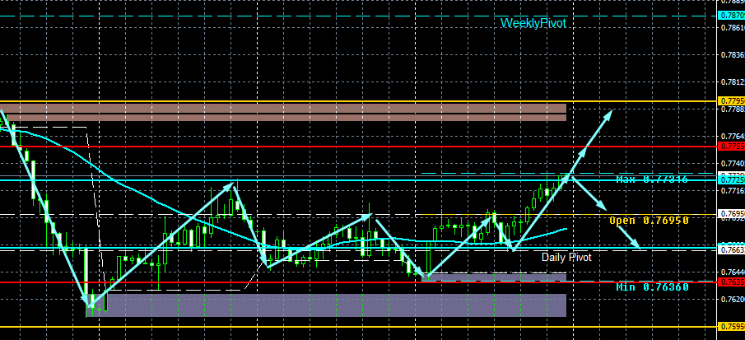
Task: Select the small purple zone above Min line
Action: (x=494, y=277)
